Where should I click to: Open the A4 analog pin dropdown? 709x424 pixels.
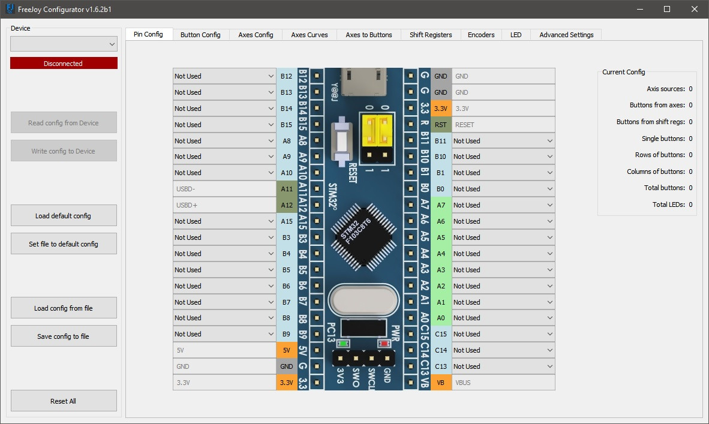503,254
